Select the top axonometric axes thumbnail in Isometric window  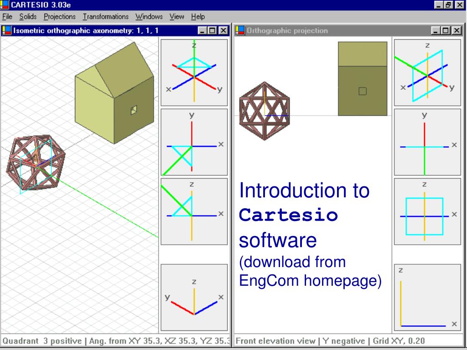pos(194,72)
